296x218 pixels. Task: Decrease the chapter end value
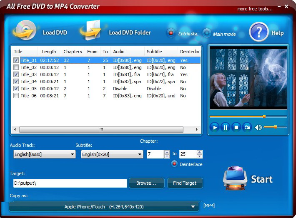pyautogui.click(x=200, y=156)
